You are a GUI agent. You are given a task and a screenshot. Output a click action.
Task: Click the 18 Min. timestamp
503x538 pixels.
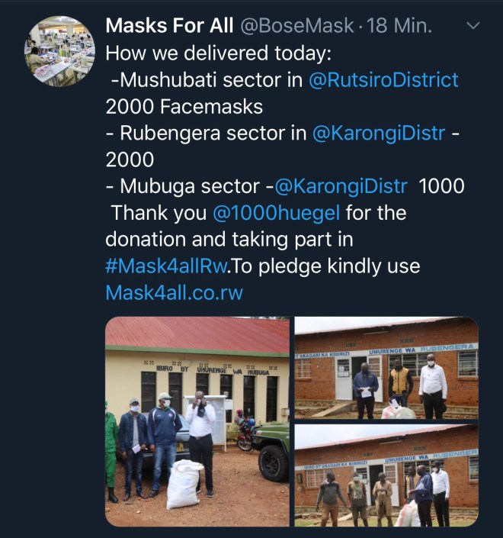click(x=399, y=26)
